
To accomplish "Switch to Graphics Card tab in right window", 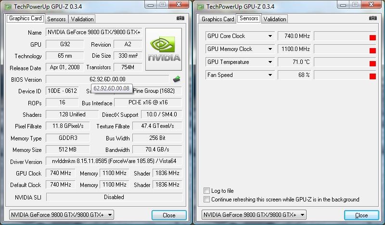I will 218,19.
